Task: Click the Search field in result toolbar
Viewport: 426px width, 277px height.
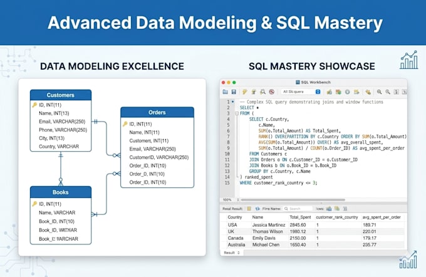Action: pyautogui.click(x=298, y=209)
